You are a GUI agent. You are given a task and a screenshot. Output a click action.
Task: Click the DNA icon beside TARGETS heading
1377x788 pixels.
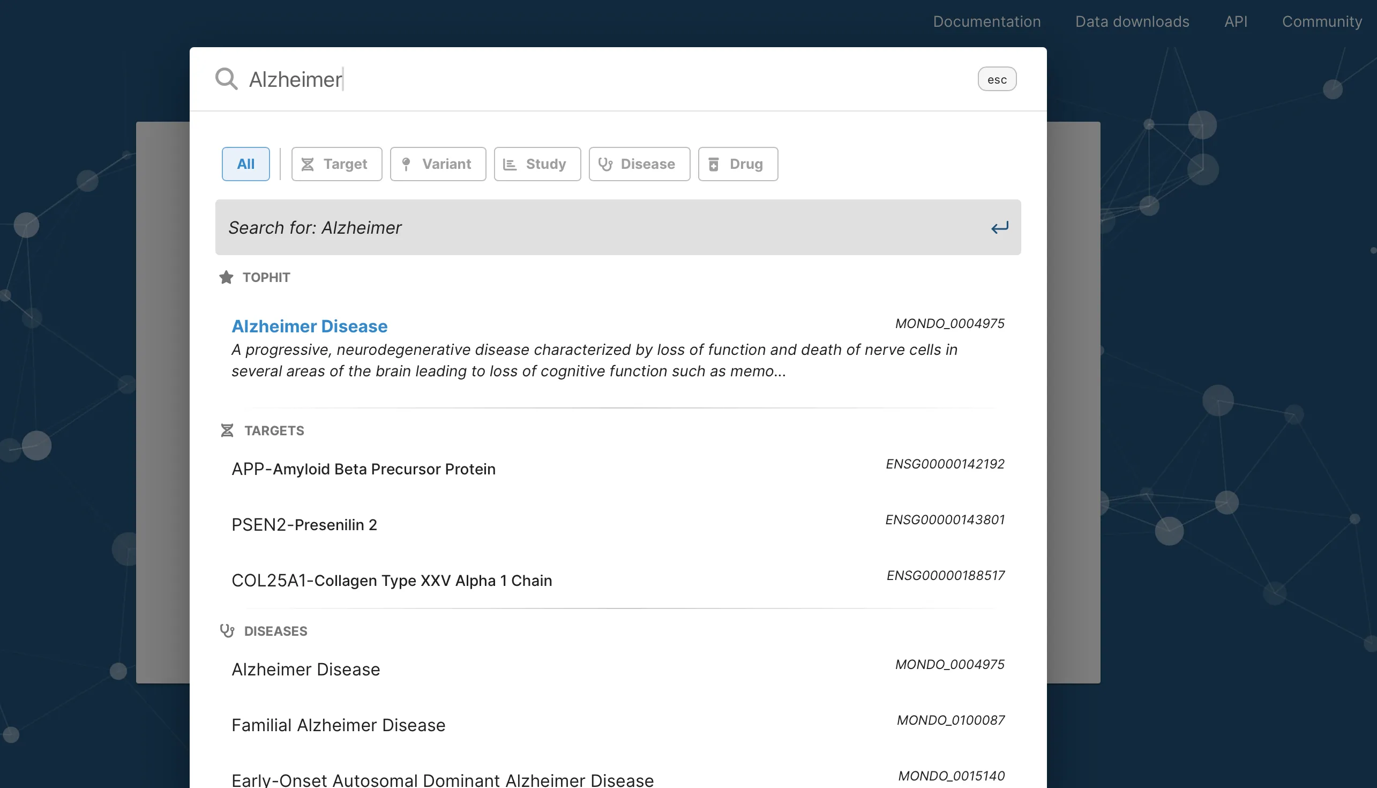[x=227, y=430]
